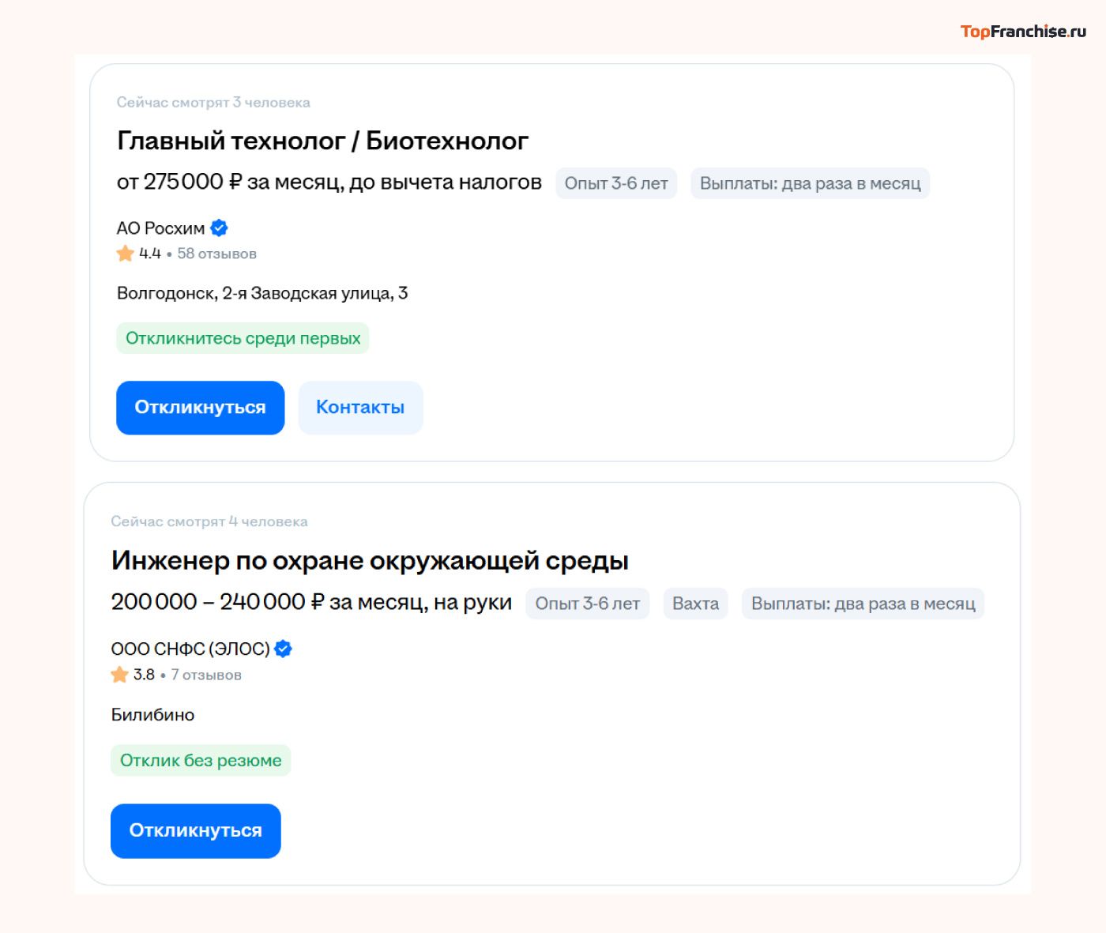The image size is (1106, 933).
Task: Click the verified badge next to ООО СНФС (ЭЛОС)
Action: [x=282, y=649]
